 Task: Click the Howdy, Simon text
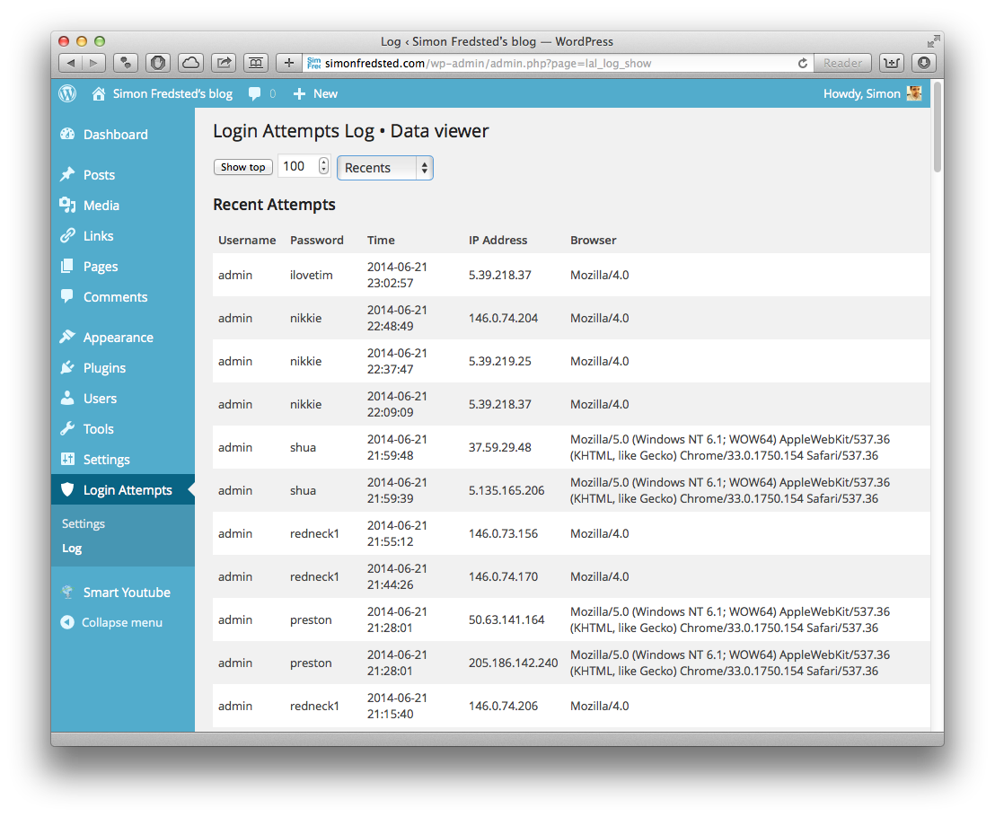(862, 94)
